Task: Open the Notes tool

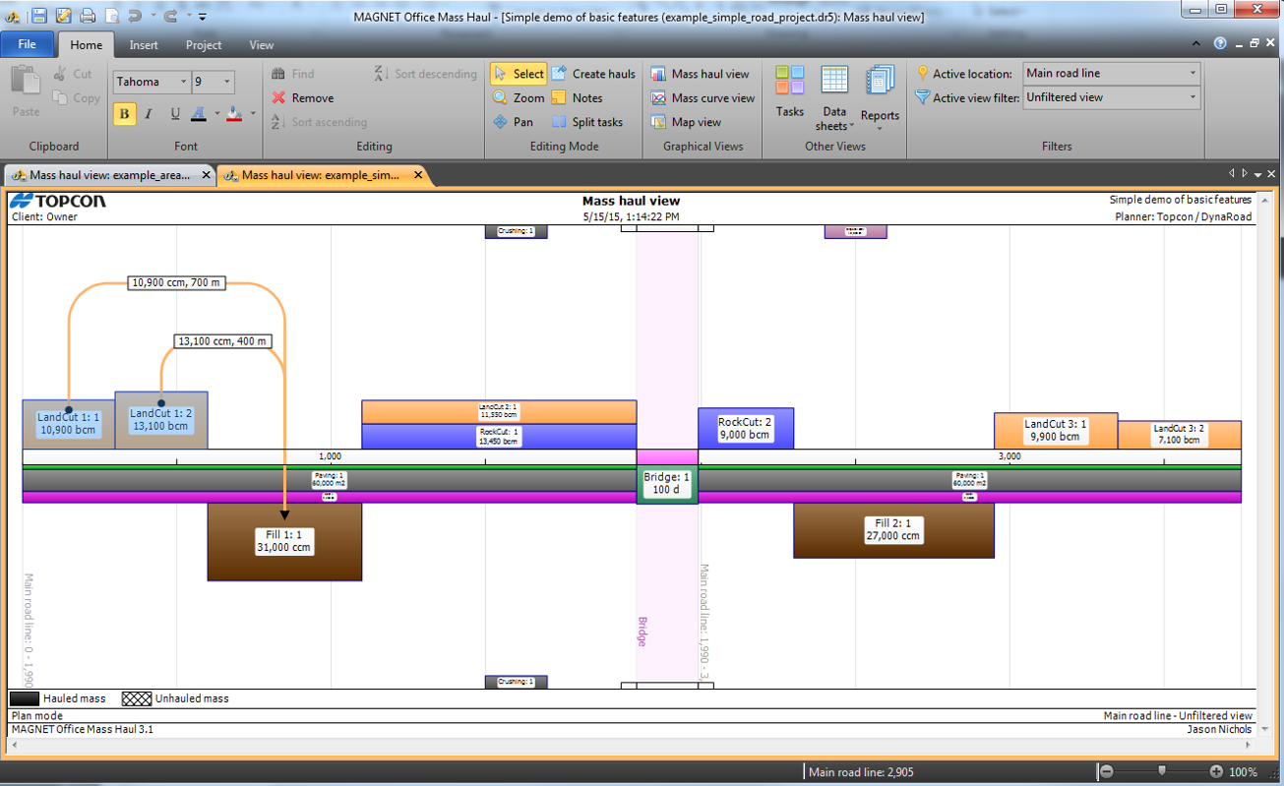Action: (x=589, y=97)
